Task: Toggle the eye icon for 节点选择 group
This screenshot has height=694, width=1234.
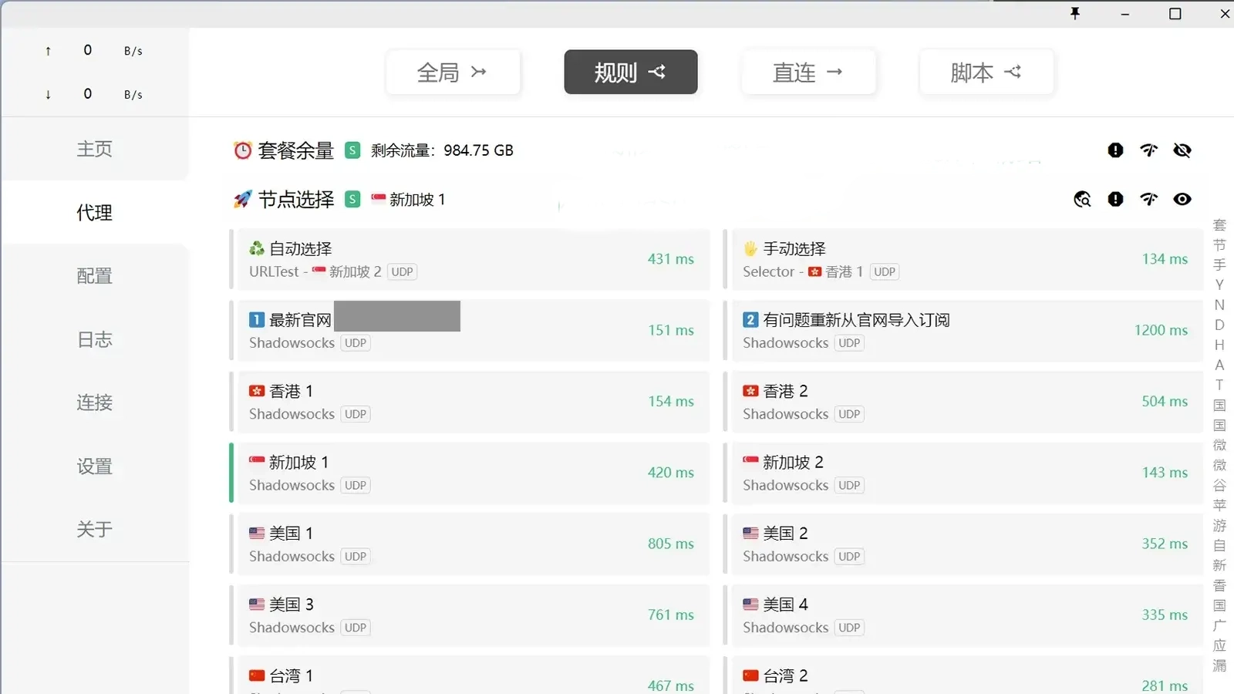Action: (1182, 200)
